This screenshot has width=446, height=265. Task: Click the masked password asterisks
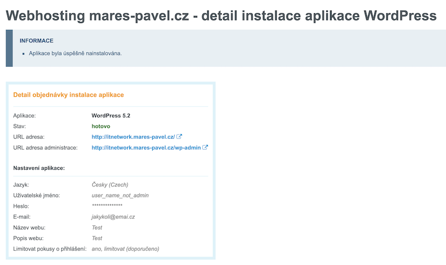(107, 206)
